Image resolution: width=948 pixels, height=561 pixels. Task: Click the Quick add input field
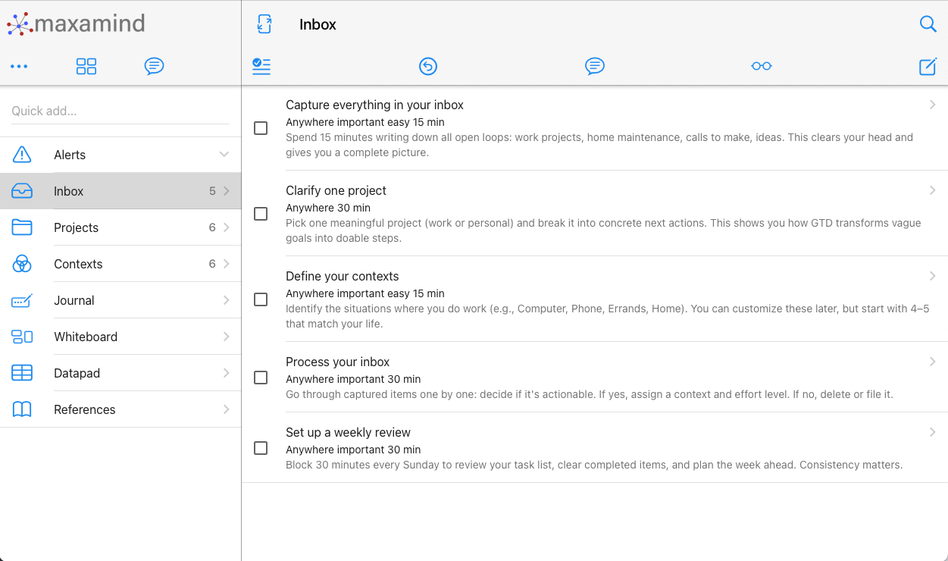[x=121, y=111]
